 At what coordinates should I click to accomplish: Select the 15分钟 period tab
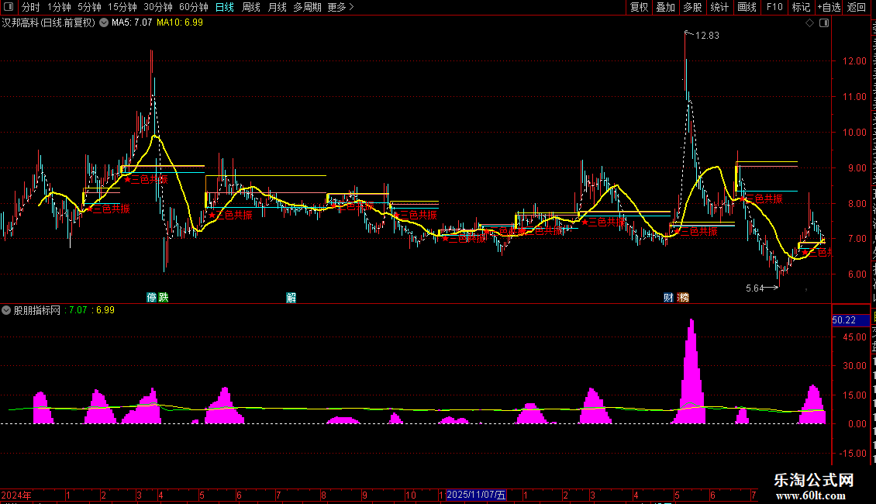(122, 7)
